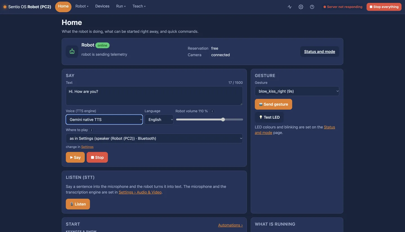Open the Language dropdown set to English
This screenshot has height=232, width=405.
159,120
